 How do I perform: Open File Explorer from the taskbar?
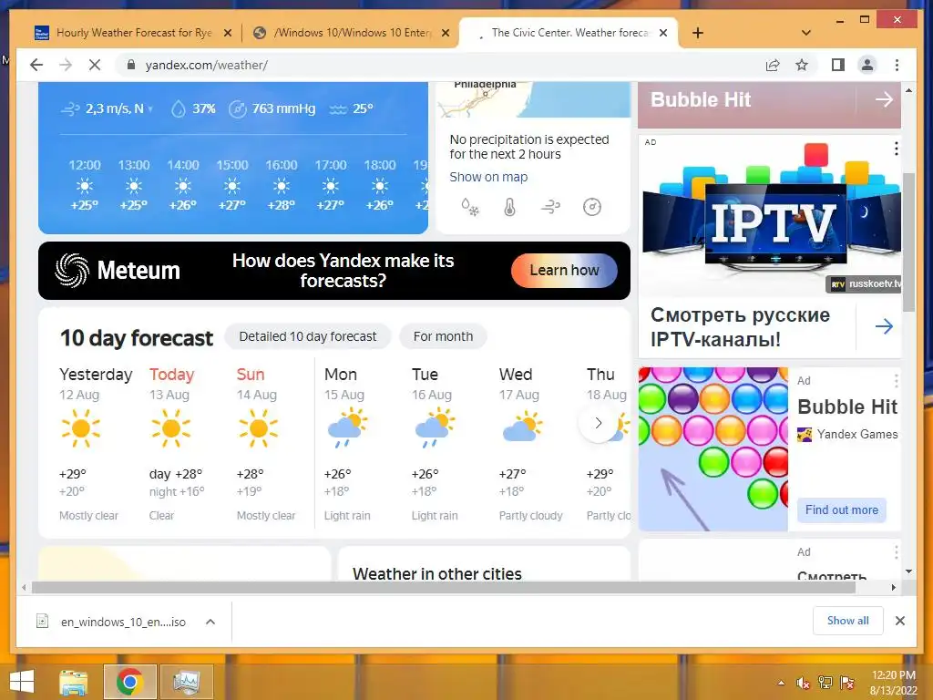coord(74,682)
